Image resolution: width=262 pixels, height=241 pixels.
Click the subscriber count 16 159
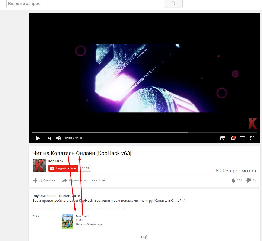coord(84,168)
